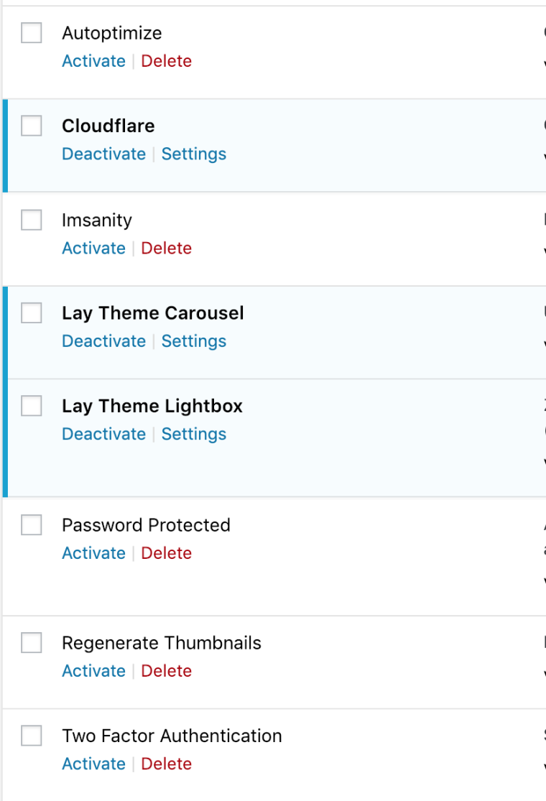546x801 pixels.
Task: Open Lay Theme Lightbox Settings
Action: (193, 434)
